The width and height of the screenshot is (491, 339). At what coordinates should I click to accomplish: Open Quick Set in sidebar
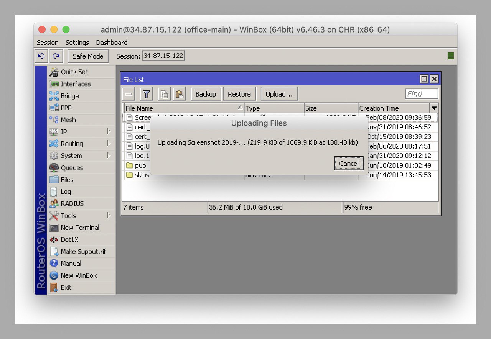coord(81,72)
